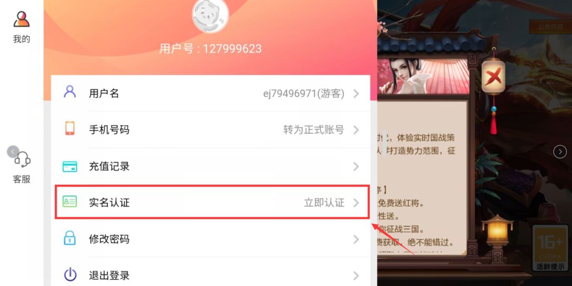Select 立即认证 link
Screen dimensions: 572x286
[x=324, y=202]
